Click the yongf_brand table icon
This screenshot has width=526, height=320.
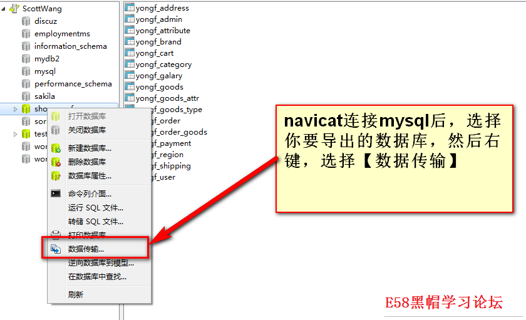click(130, 42)
